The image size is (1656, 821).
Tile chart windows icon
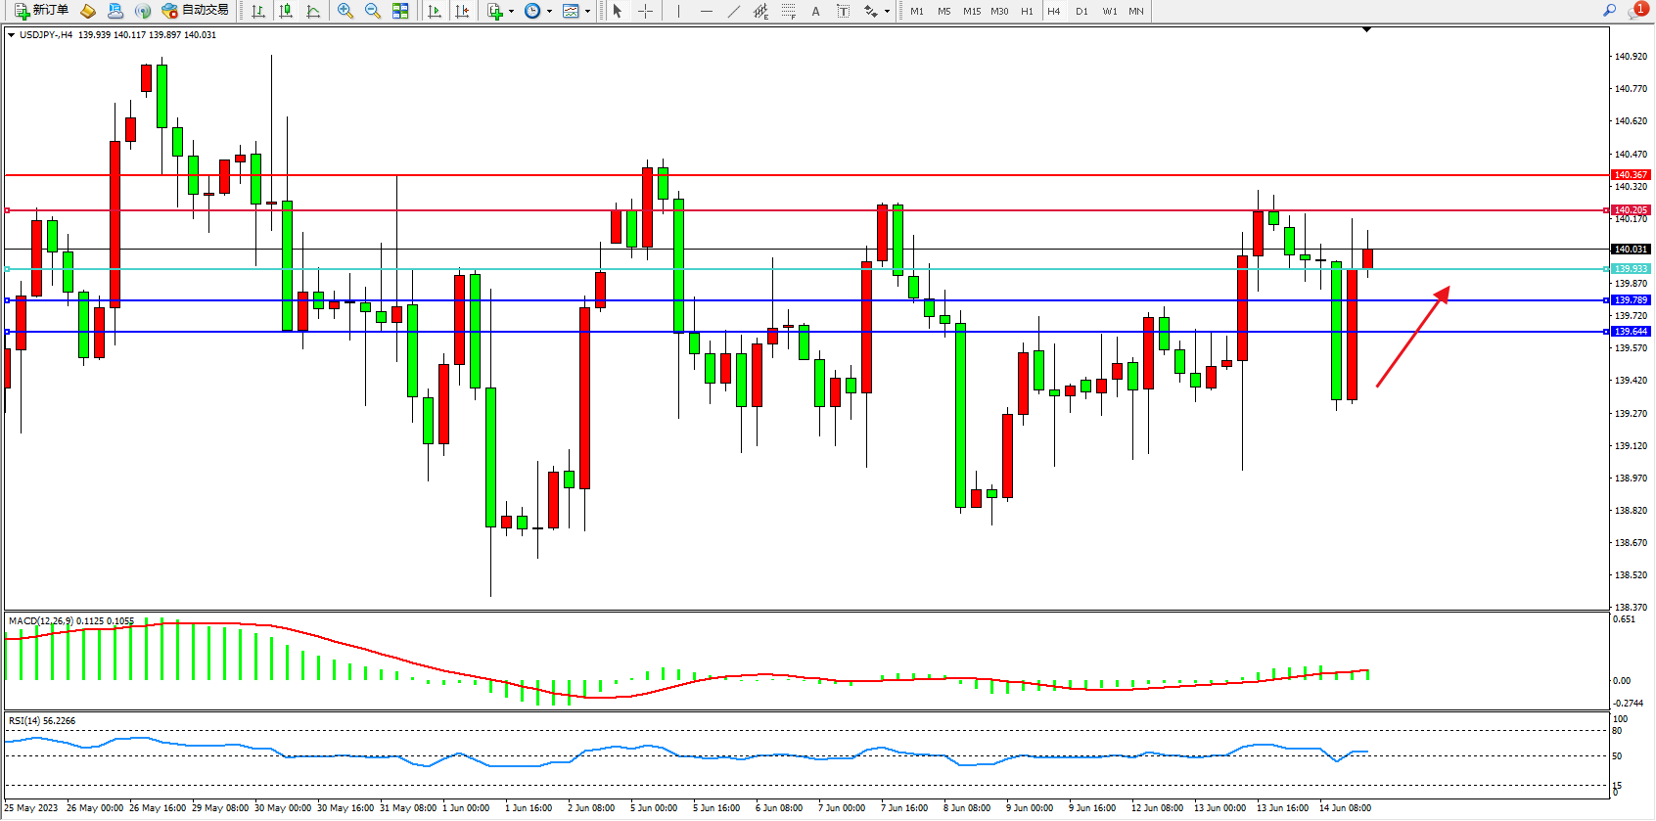(x=400, y=11)
